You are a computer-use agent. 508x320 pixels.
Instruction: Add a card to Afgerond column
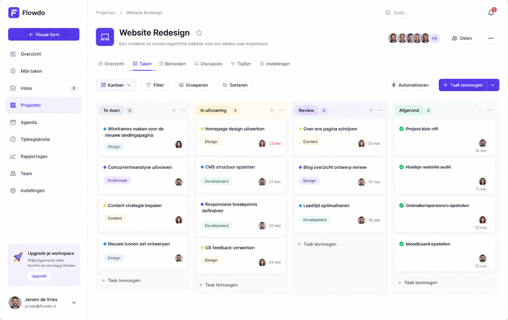pos(480,110)
